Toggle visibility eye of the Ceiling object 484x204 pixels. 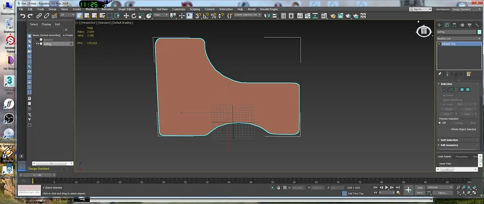[x=37, y=44]
